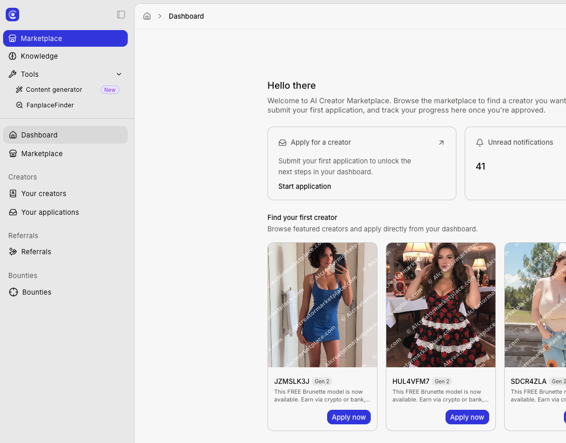
Task: Open the JZMSLK3J creator photo thumbnail
Action: tap(322, 305)
